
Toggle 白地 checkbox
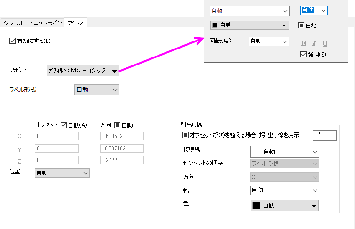(x=301, y=25)
